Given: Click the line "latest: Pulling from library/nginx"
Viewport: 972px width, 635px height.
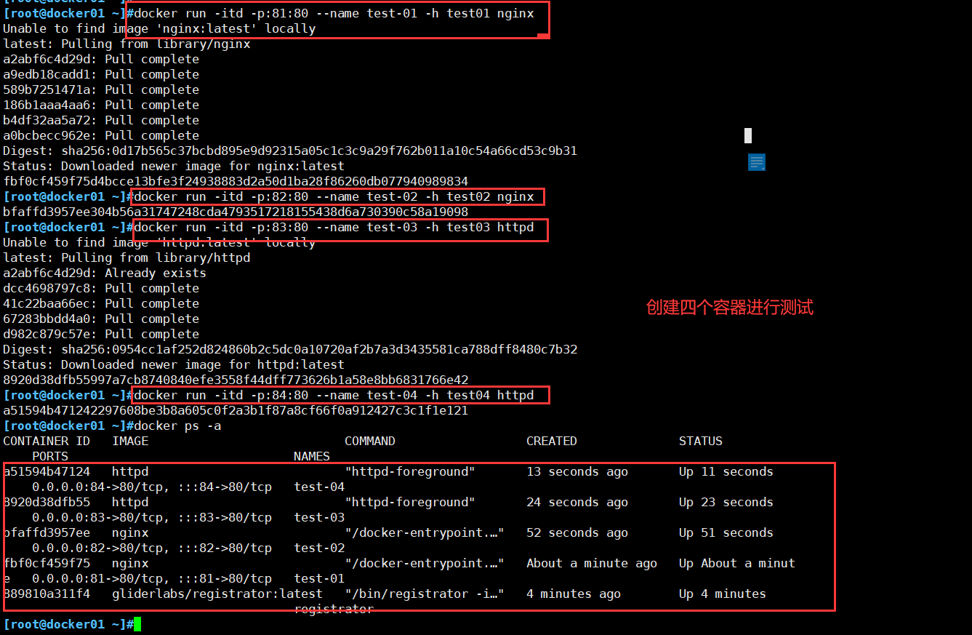Looking at the screenshot, I should (x=126, y=44).
